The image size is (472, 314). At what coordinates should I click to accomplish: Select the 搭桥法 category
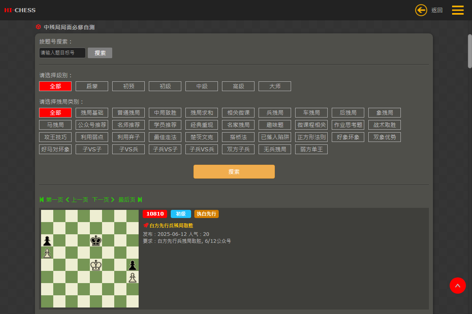tap(238, 137)
